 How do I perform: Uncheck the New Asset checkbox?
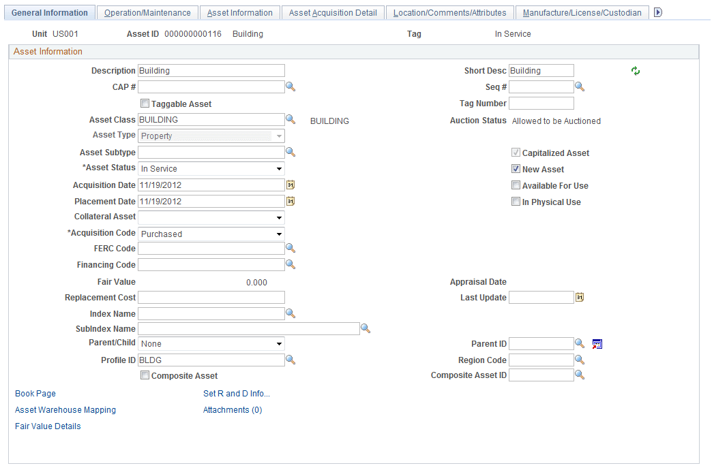click(516, 168)
